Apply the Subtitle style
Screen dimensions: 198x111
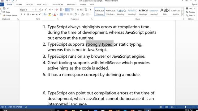(x=176, y=12)
